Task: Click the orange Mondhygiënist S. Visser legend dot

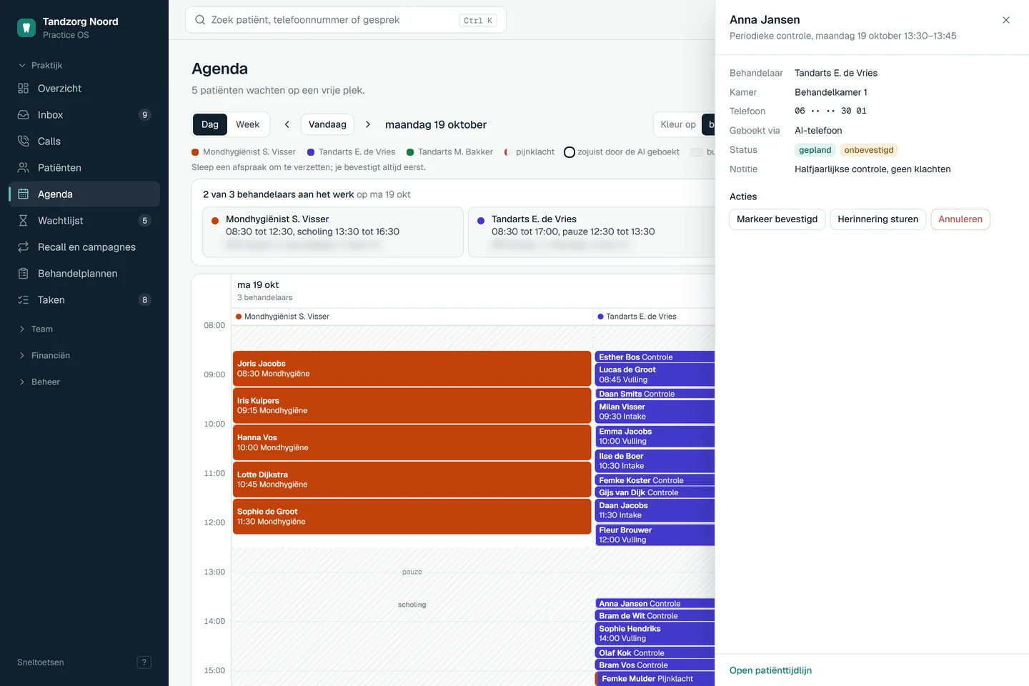Action: tap(195, 152)
